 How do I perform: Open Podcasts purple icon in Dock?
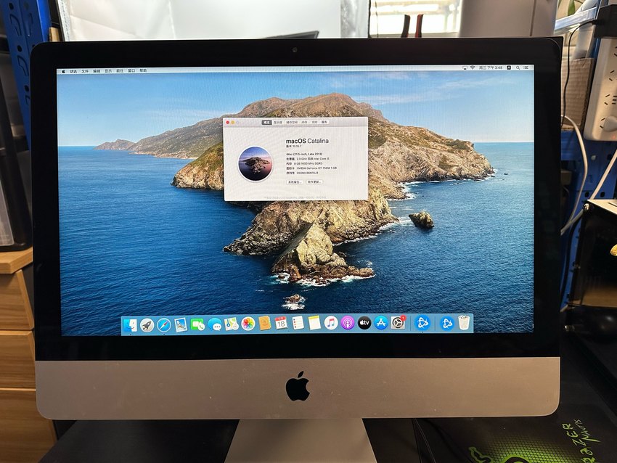[x=348, y=324]
